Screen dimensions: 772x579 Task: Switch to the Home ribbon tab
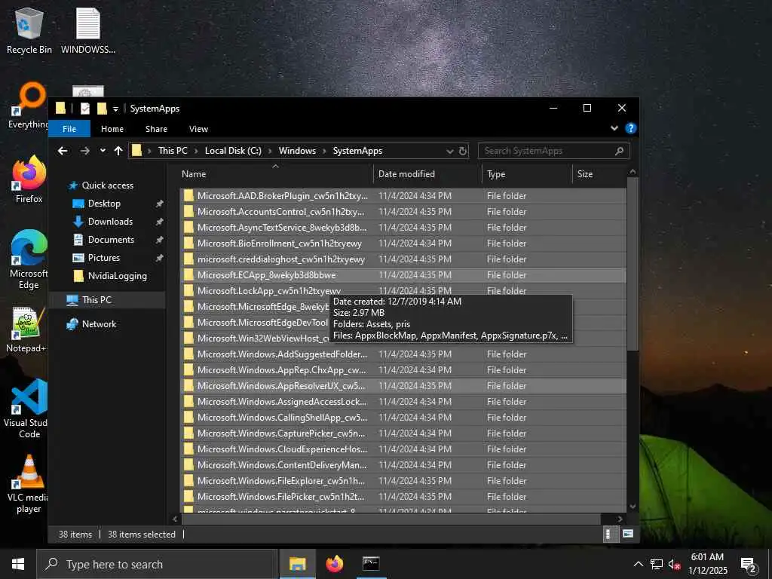click(112, 128)
